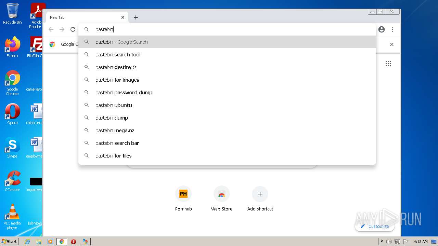Open the media player taskbar icon
Screen dimensions: 438x246
pos(50,242)
